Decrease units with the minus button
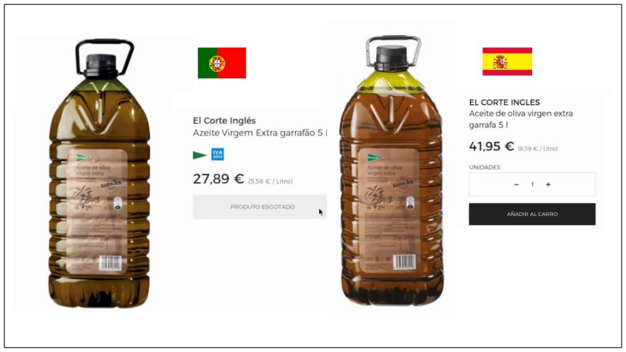This screenshot has height=352, width=626. 516,185
